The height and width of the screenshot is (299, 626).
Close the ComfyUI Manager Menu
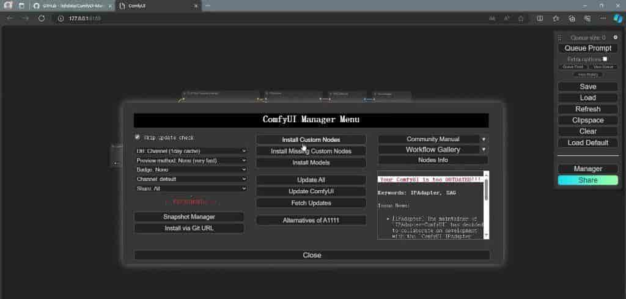[x=312, y=255]
